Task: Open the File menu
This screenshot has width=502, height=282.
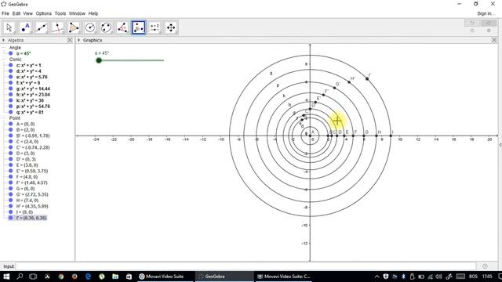Action: coord(5,13)
